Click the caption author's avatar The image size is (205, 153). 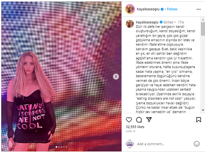[x=130, y=24]
